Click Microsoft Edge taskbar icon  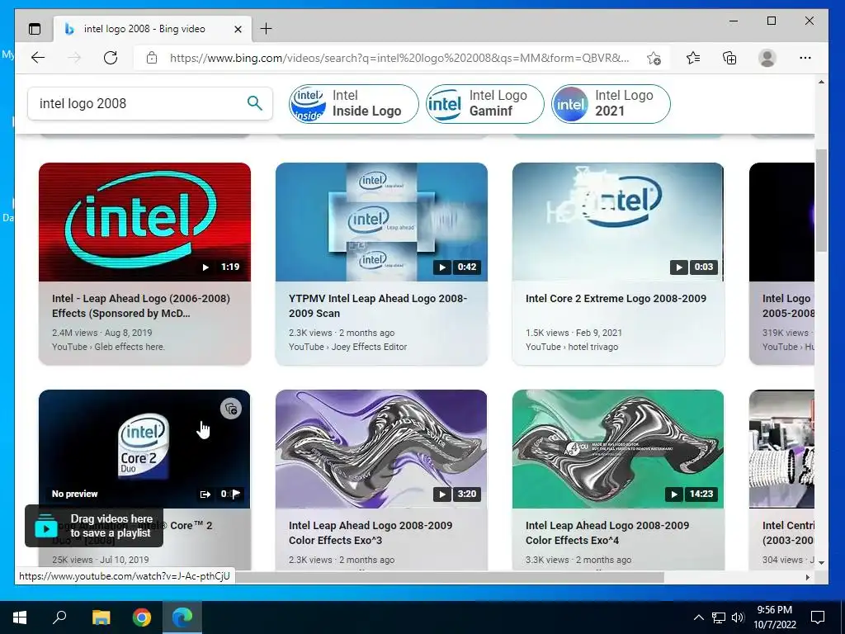(x=182, y=617)
